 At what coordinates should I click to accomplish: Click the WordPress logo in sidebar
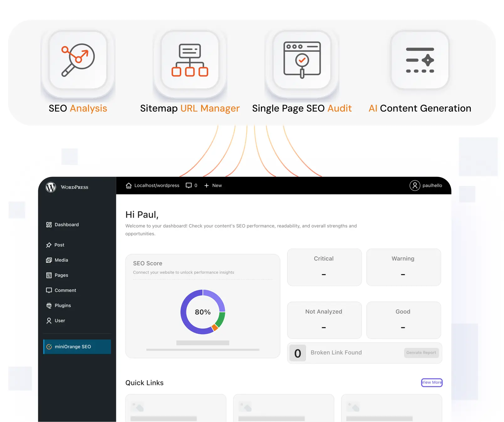pyautogui.click(x=51, y=187)
